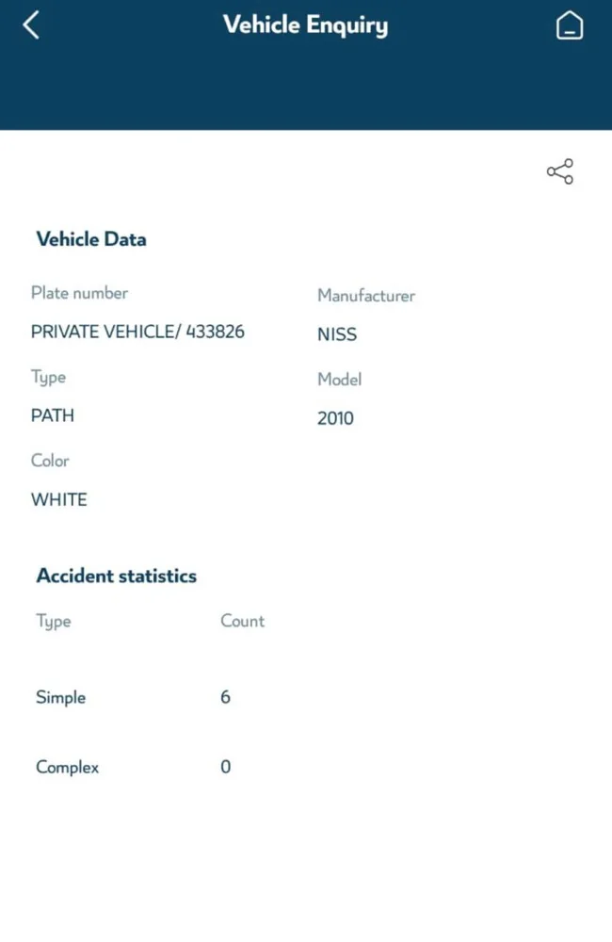Open the home screen icon
Screen dimensions: 612x942
pos(569,25)
